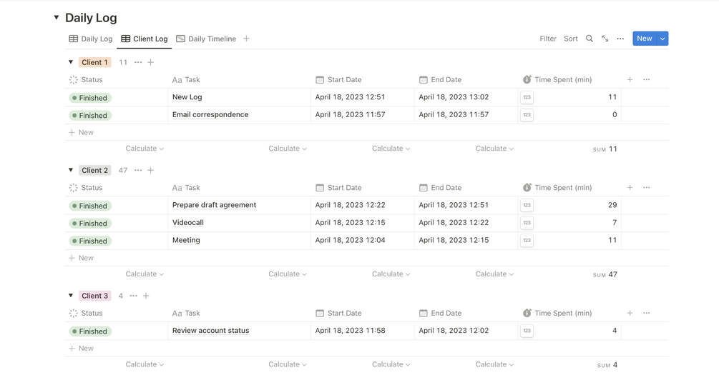This screenshot has height=375, width=719.
Task: Add a row to Client 2 group via plus
Action: (x=150, y=170)
